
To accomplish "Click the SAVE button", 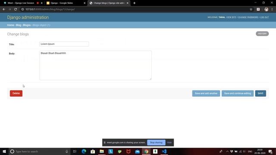I will click(x=260, y=93).
